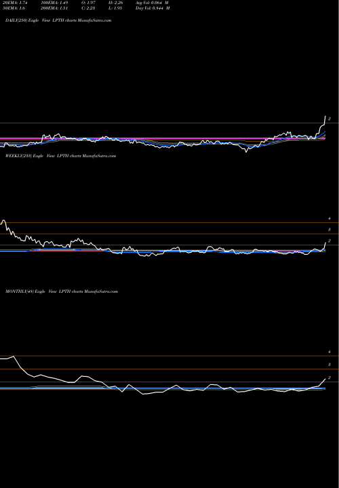The height and width of the screenshot is (488, 339).
Task: Select the 200EMA: 1.51 value
Action: pyautogui.click(x=54, y=8)
